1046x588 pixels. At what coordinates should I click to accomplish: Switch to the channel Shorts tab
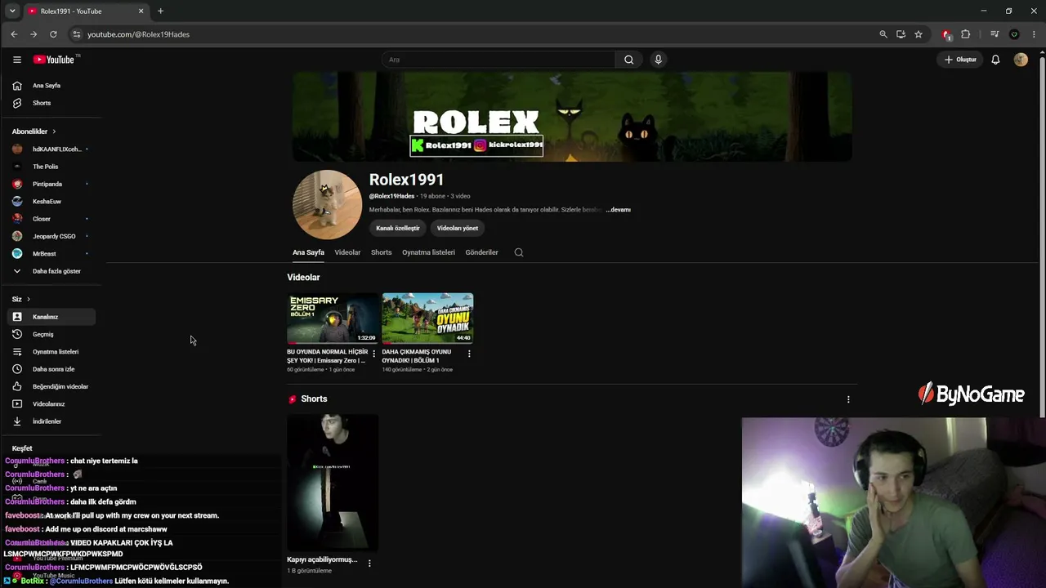coord(382,252)
